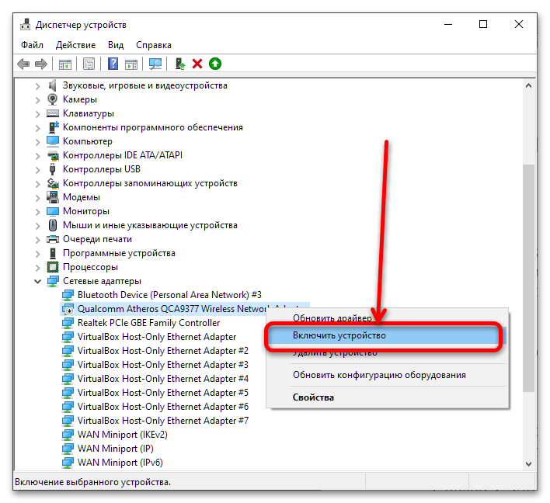The width and height of the screenshot is (550, 503).
Task: Click the Сетевые адаптеры network icon
Action: pos(53,281)
